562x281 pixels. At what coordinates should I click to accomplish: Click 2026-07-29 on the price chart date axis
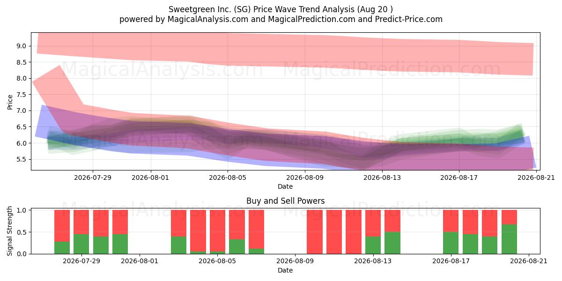click(92, 177)
